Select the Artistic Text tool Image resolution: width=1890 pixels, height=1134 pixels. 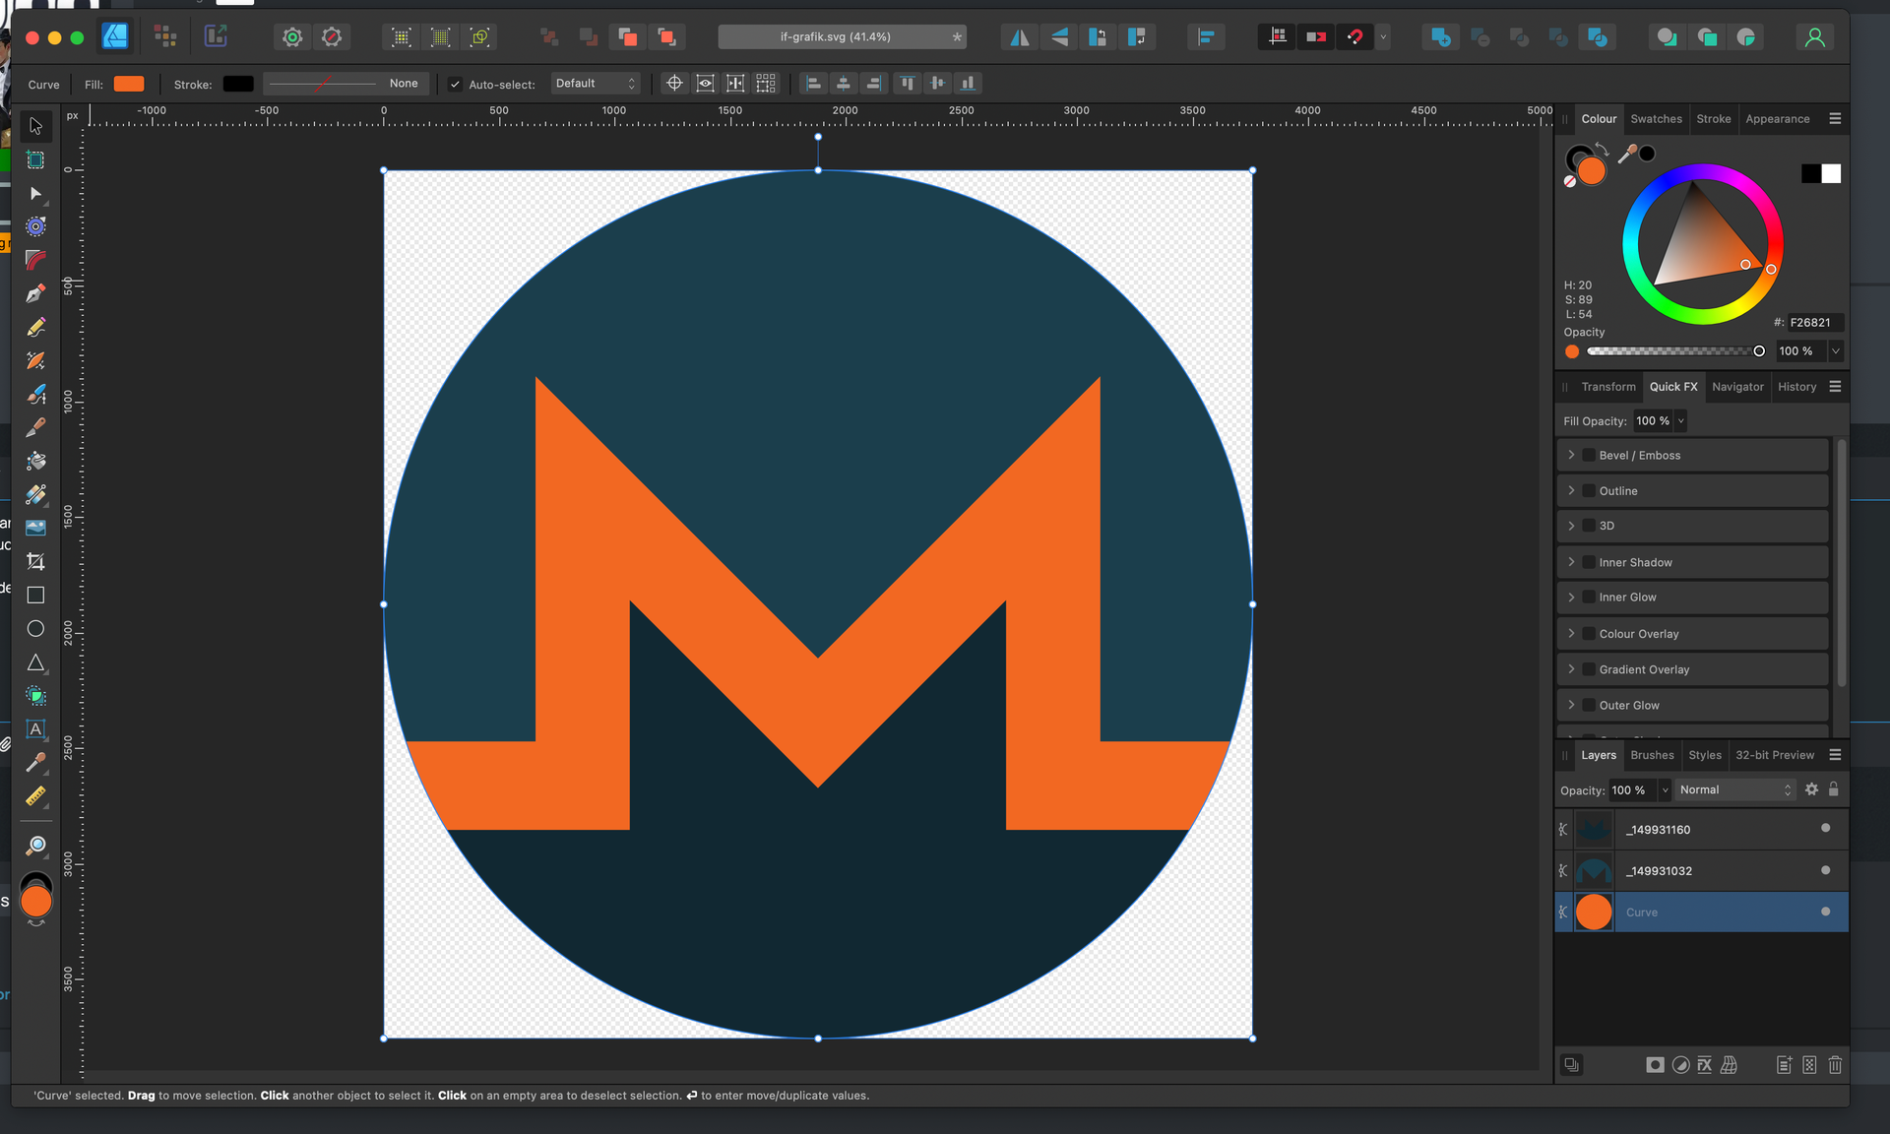point(35,729)
